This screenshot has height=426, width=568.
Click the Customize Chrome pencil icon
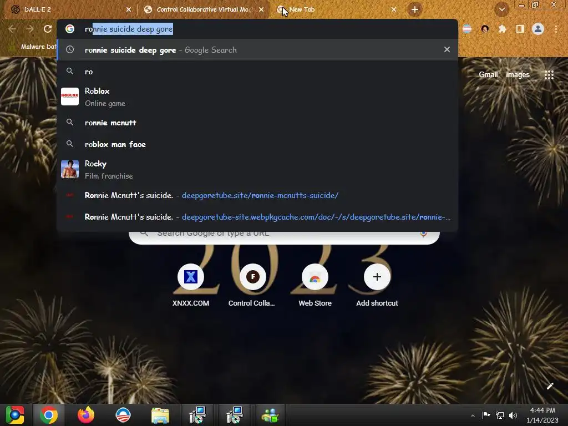point(550,386)
